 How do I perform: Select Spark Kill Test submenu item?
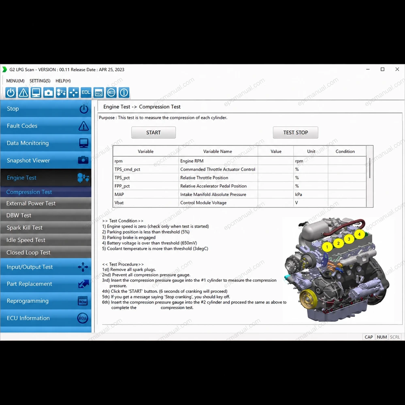(x=46, y=228)
